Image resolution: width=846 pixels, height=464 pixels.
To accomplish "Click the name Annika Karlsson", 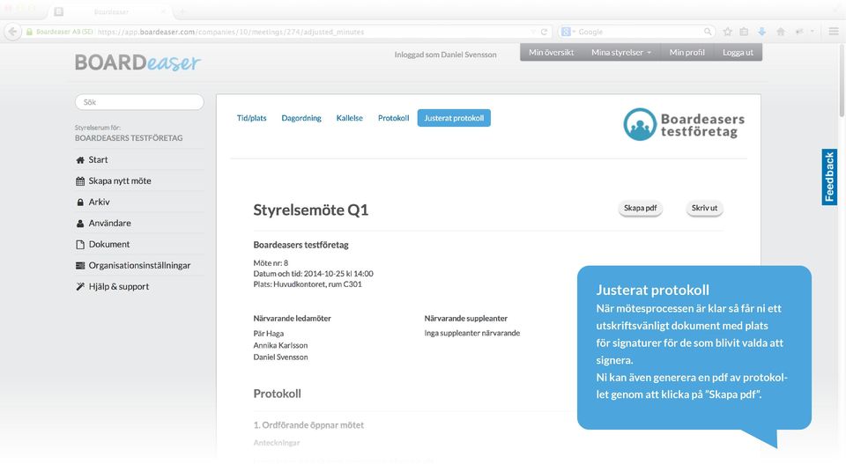I will (280, 345).
